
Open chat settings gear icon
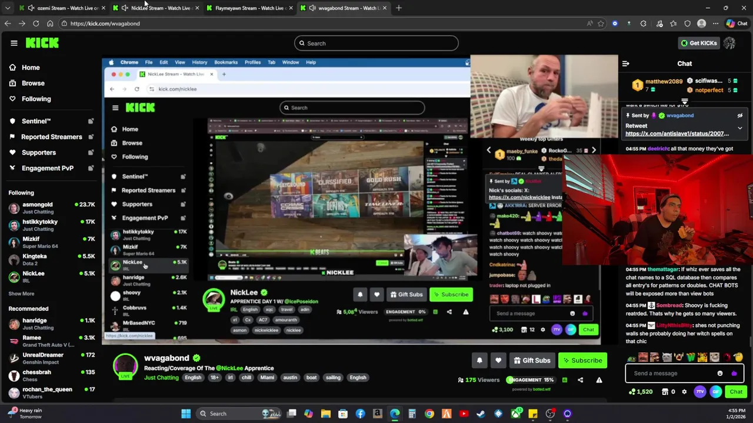(x=684, y=392)
